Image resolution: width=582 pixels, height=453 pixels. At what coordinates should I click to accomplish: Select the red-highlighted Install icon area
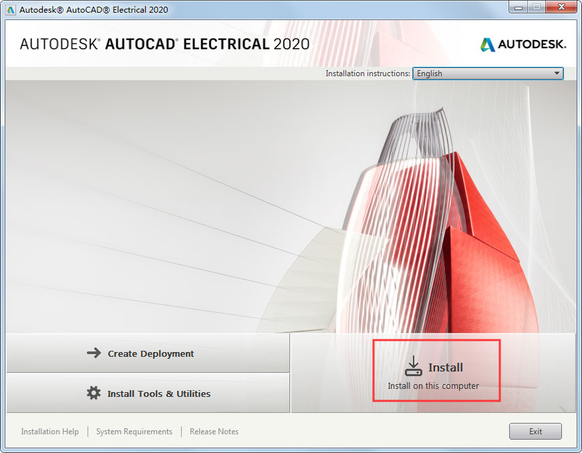[436, 370]
